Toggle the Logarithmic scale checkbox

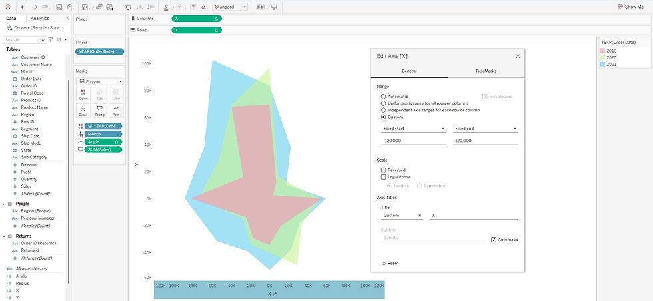pos(383,177)
